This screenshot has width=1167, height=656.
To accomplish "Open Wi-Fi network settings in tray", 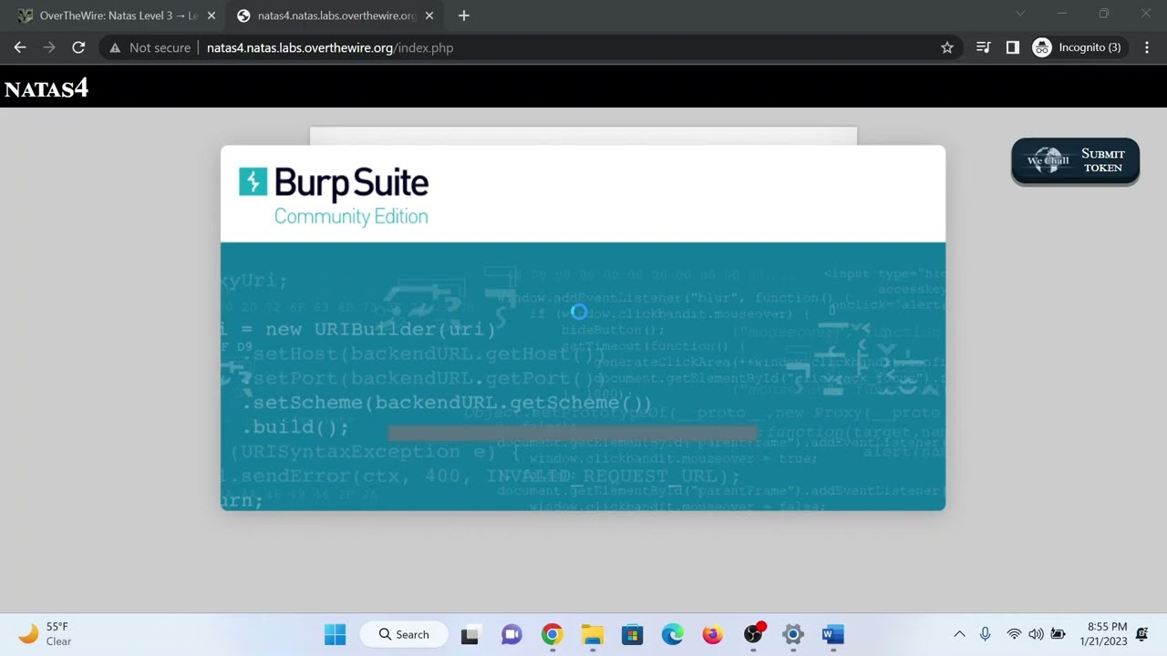I will 1014,634.
